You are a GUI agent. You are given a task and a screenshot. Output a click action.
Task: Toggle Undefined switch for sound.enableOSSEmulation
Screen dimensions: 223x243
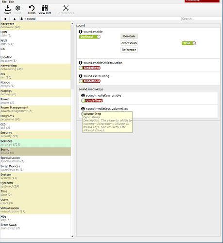pyautogui.click(x=89, y=68)
